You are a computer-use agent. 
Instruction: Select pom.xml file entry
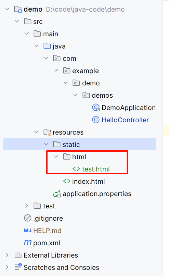click(x=42, y=243)
